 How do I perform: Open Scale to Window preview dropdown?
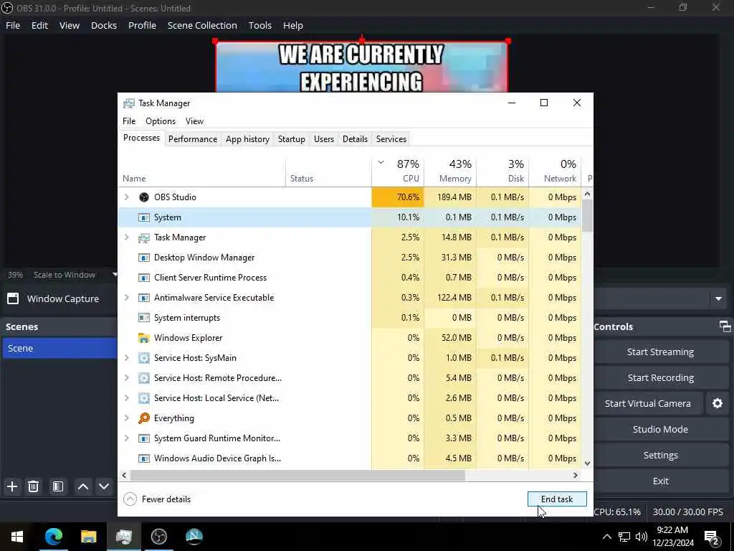click(115, 275)
